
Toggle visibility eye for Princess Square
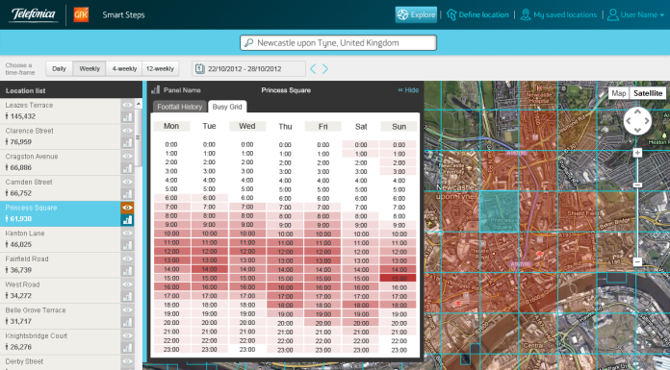click(x=127, y=208)
